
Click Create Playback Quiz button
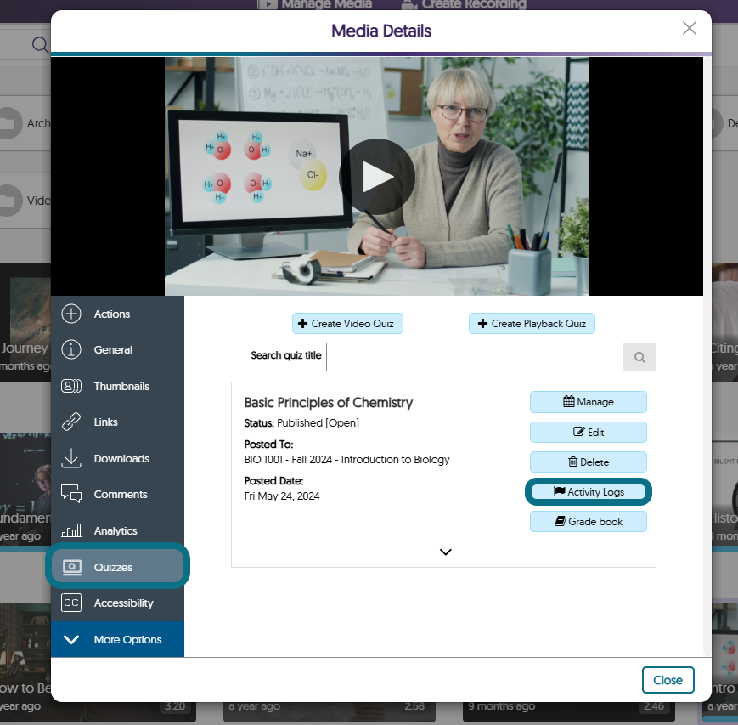(x=532, y=324)
